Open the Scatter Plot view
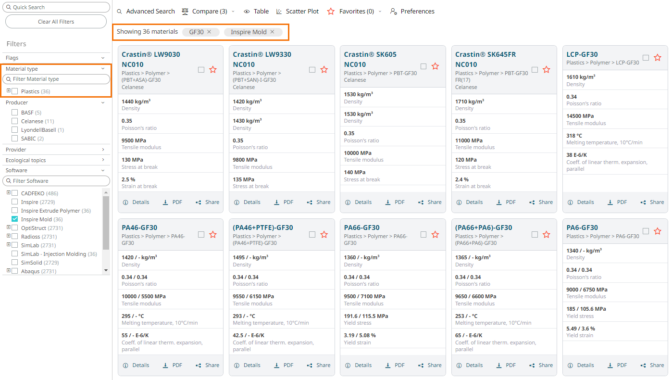The height and width of the screenshot is (380, 672). (x=298, y=11)
